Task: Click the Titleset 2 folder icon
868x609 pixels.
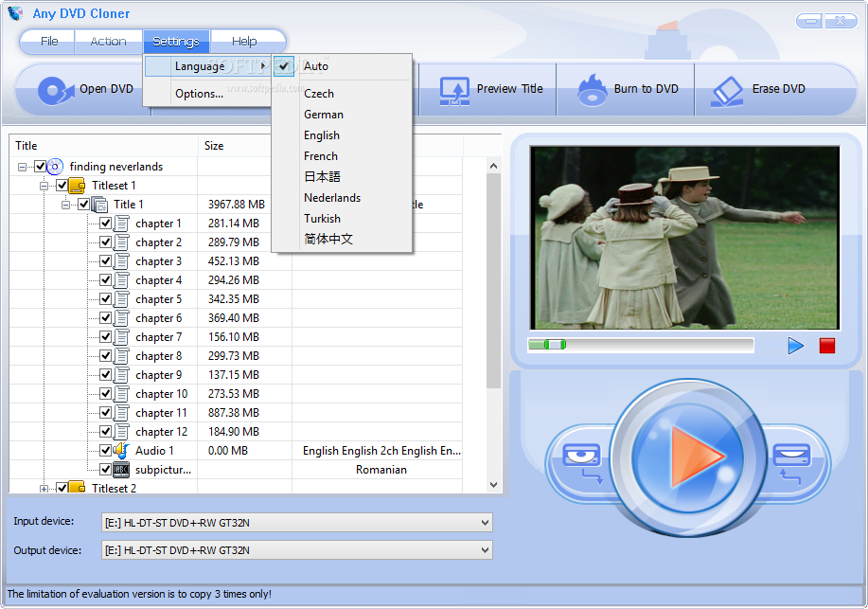Action: [x=77, y=488]
